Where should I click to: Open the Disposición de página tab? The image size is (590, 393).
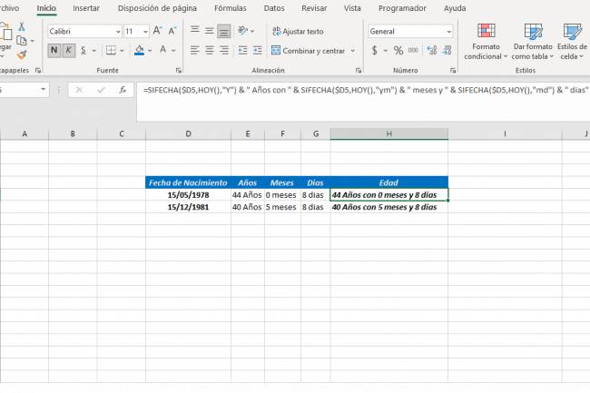point(157,7)
